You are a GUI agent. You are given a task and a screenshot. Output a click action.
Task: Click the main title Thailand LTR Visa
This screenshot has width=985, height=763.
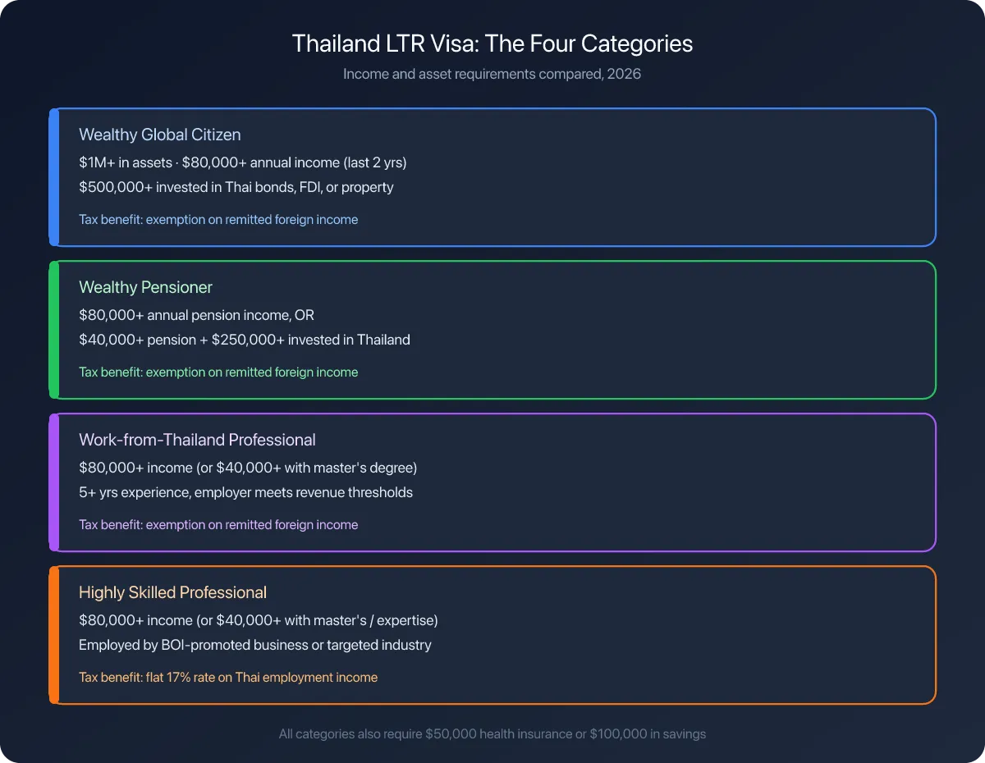coord(492,43)
